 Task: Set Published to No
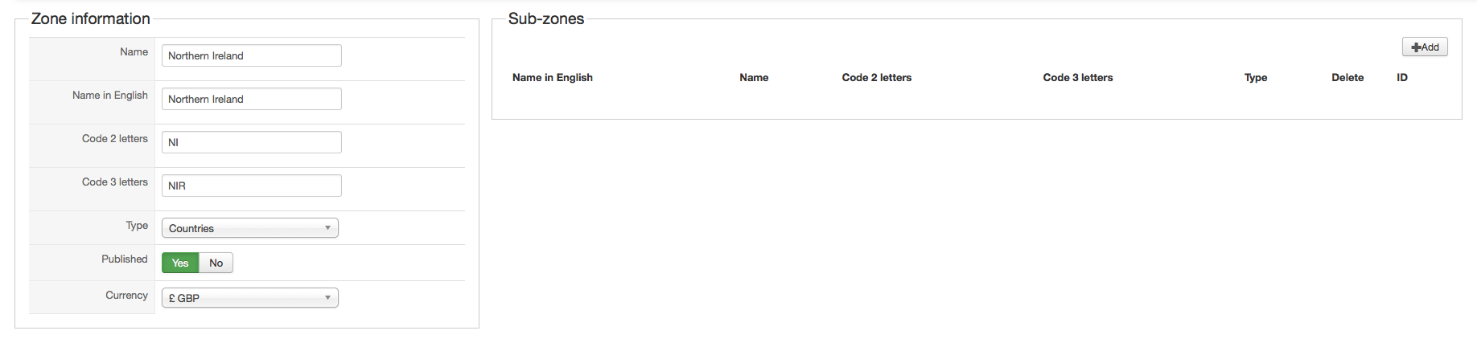click(x=216, y=263)
